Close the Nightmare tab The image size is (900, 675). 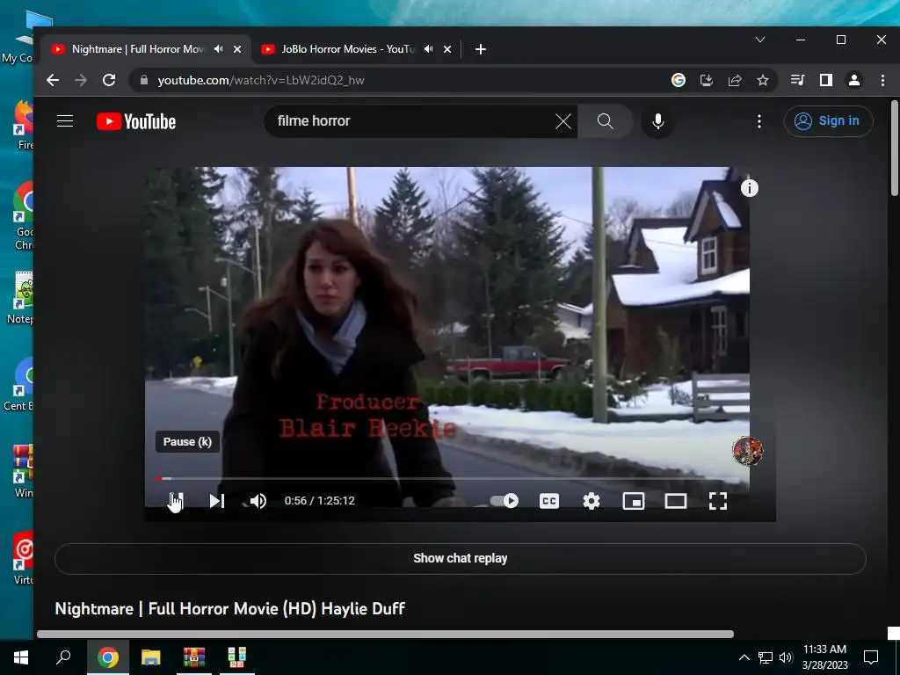pos(237,49)
